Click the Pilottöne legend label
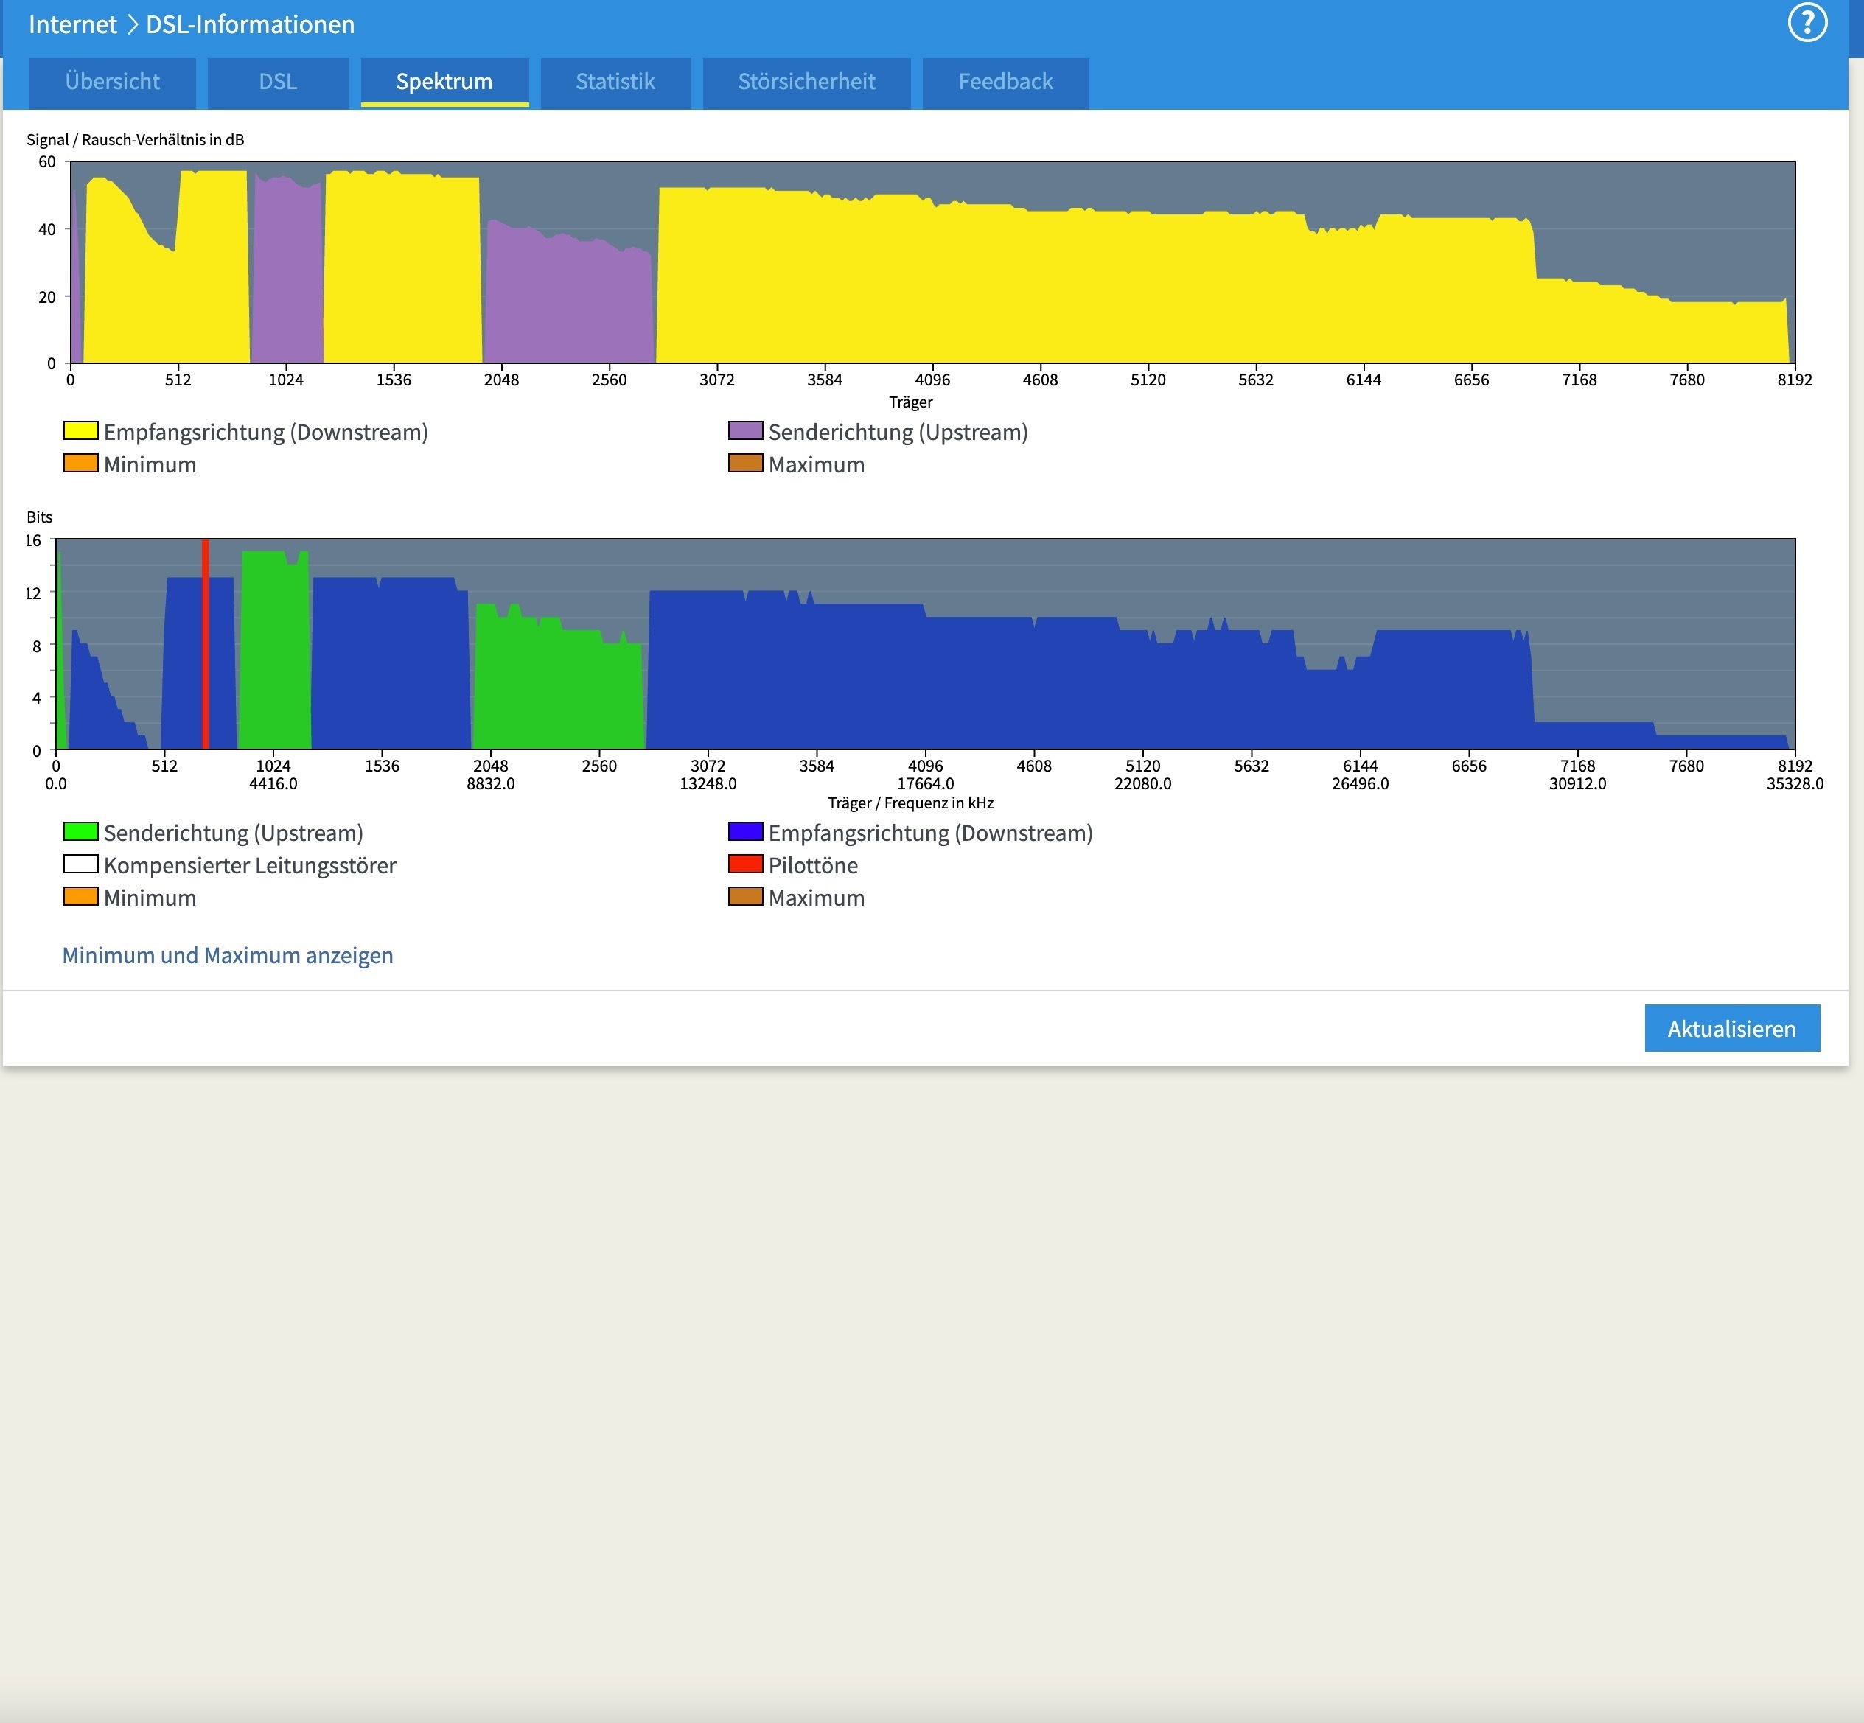This screenshot has width=1864, height=1723. pyautogui.click(x=813, y=865)
